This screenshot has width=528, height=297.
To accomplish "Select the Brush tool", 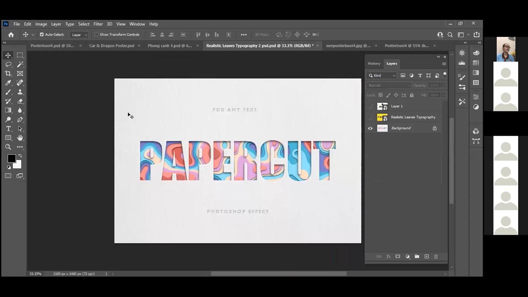I will [x=8, y=92].
